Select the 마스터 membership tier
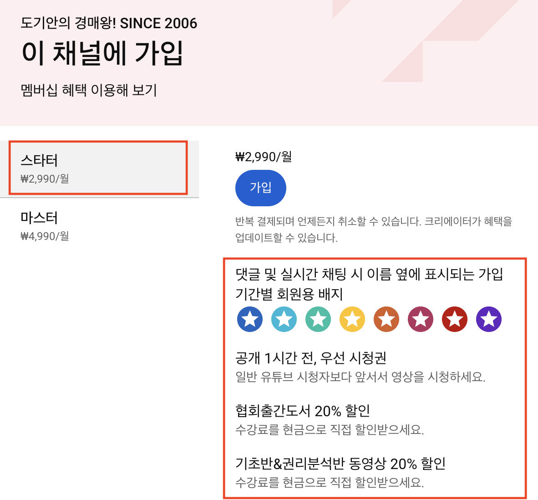 99,226
